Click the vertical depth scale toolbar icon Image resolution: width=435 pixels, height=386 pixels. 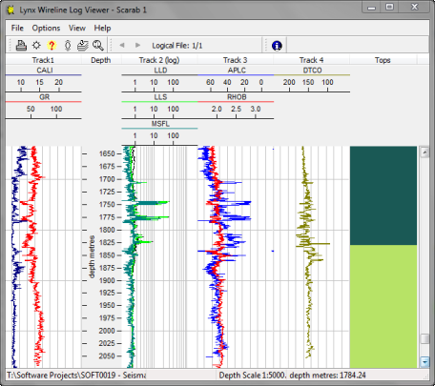click(68, 46)
